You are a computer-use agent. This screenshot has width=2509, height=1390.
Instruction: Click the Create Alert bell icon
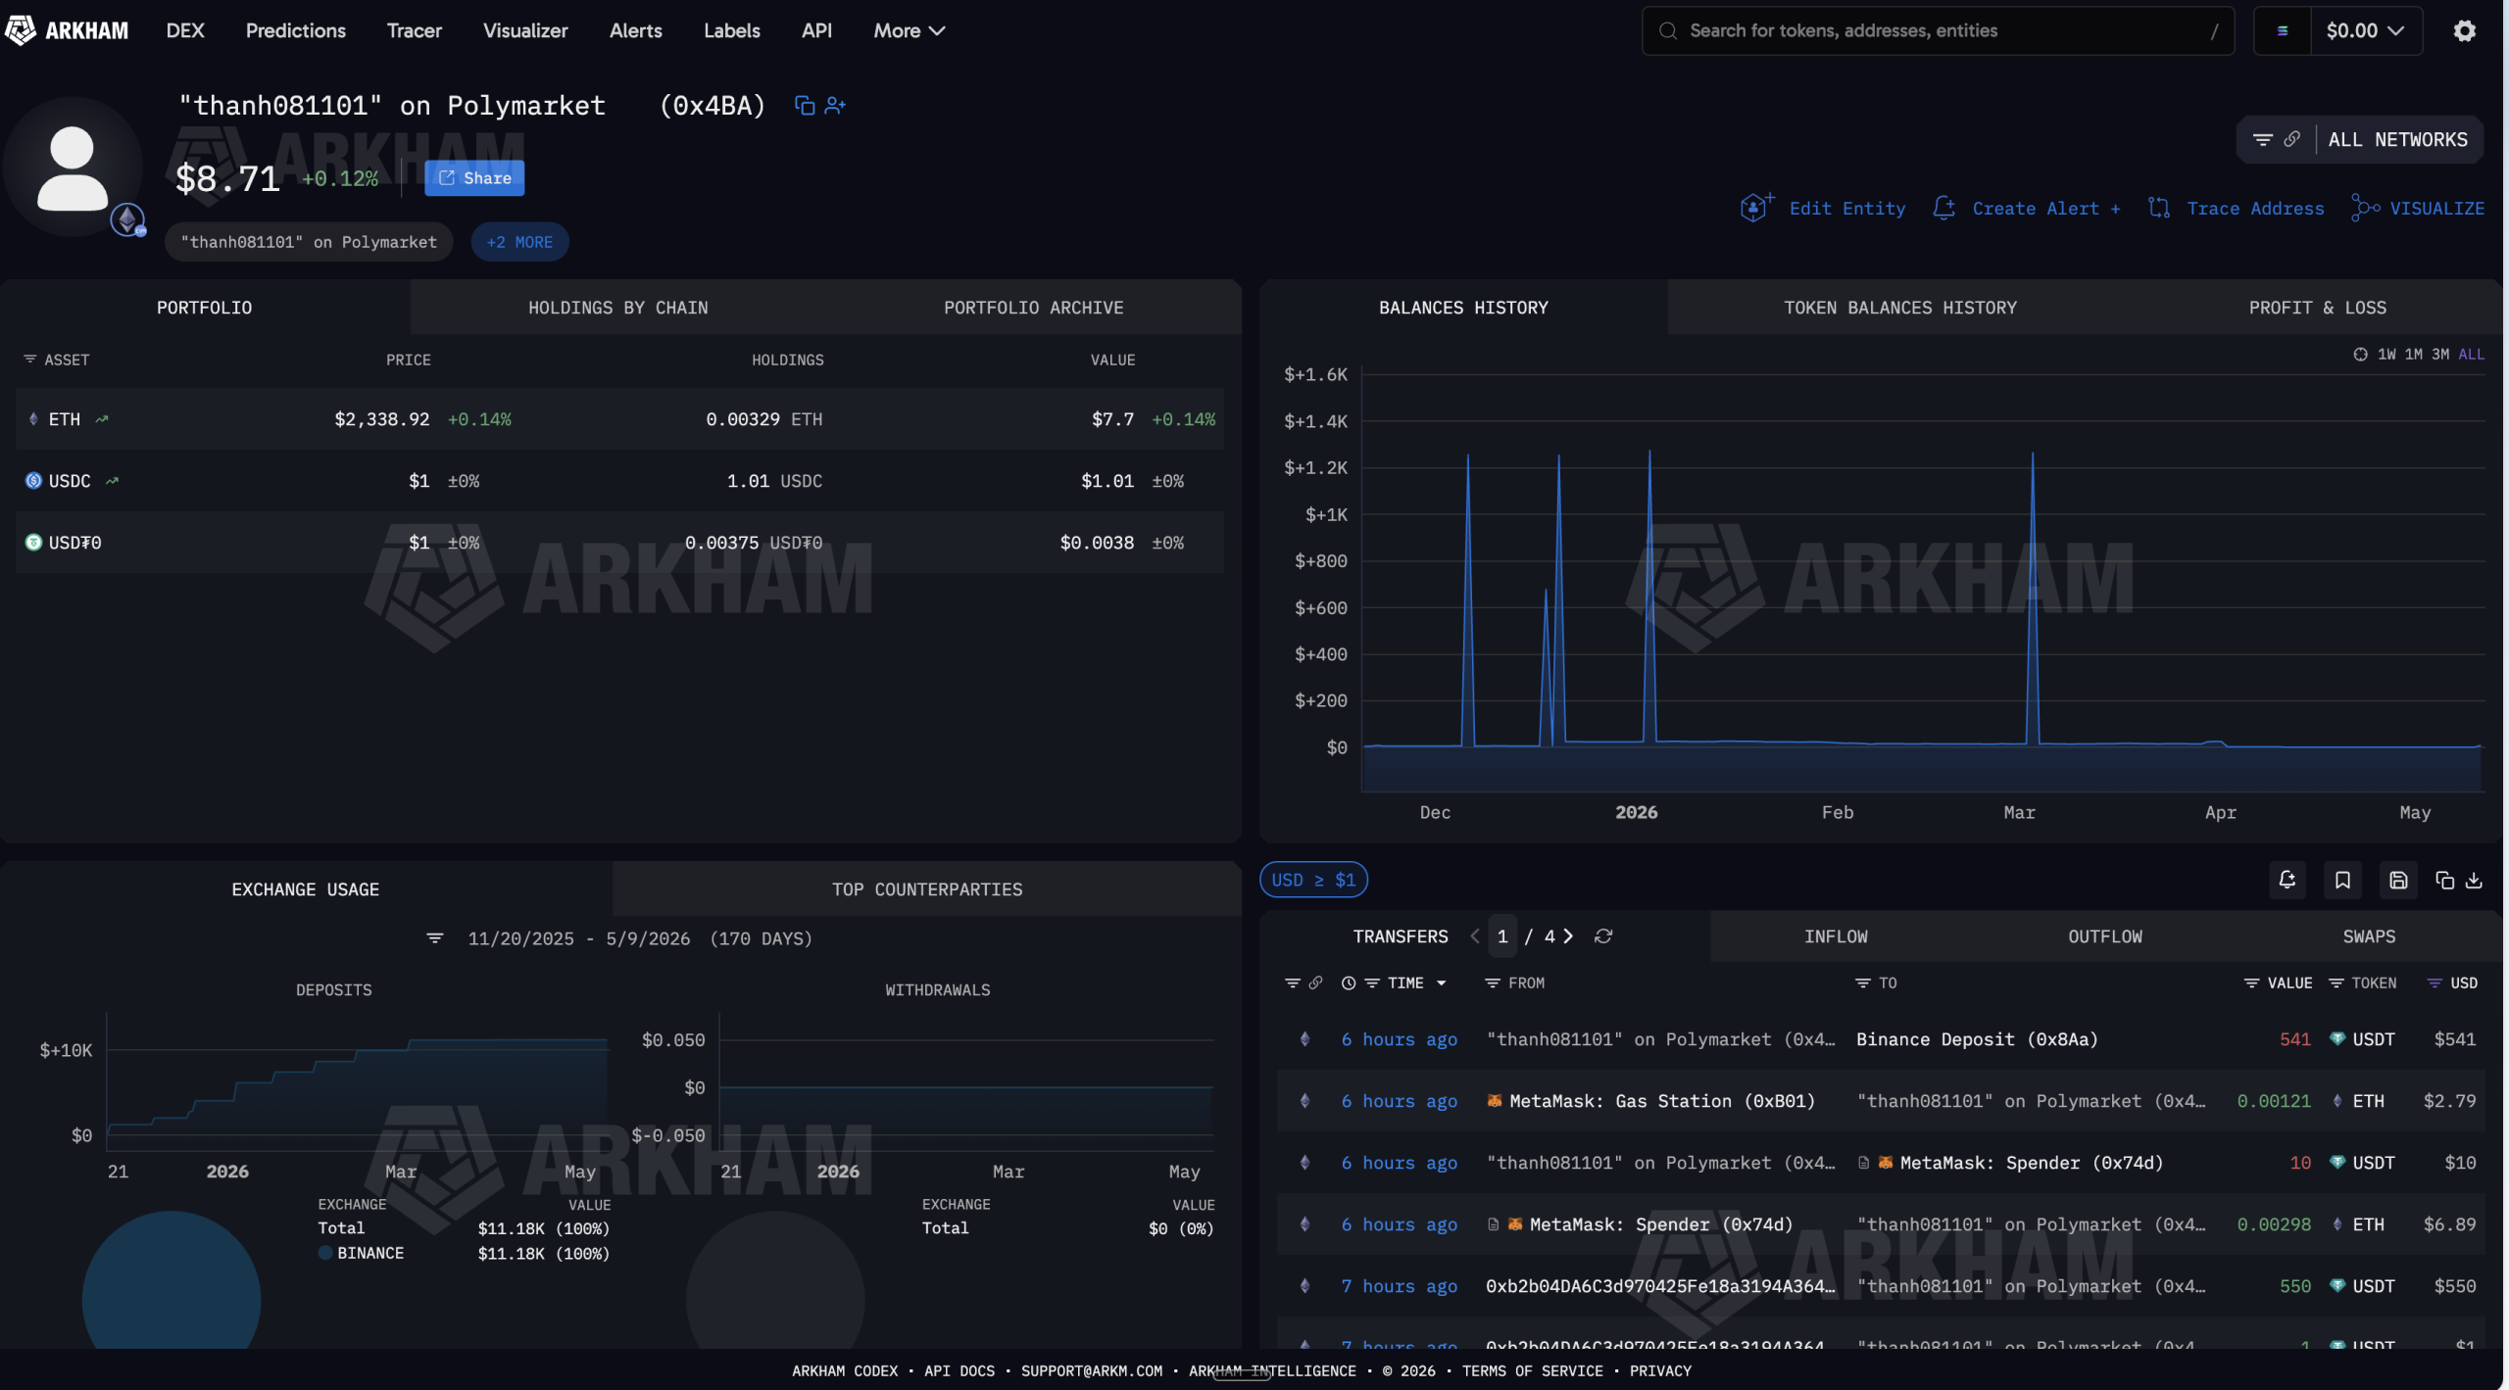point(1943,208)
